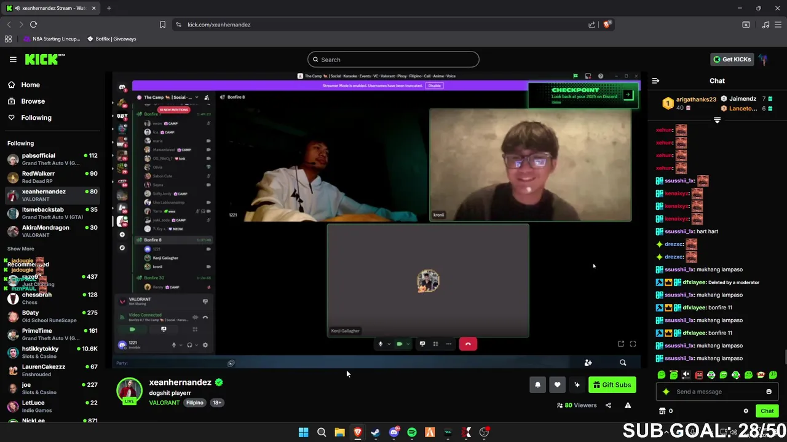The image size is (787, 442).
Task: Click the sparkle button next to Gift Subs
Action: (577, 385)
